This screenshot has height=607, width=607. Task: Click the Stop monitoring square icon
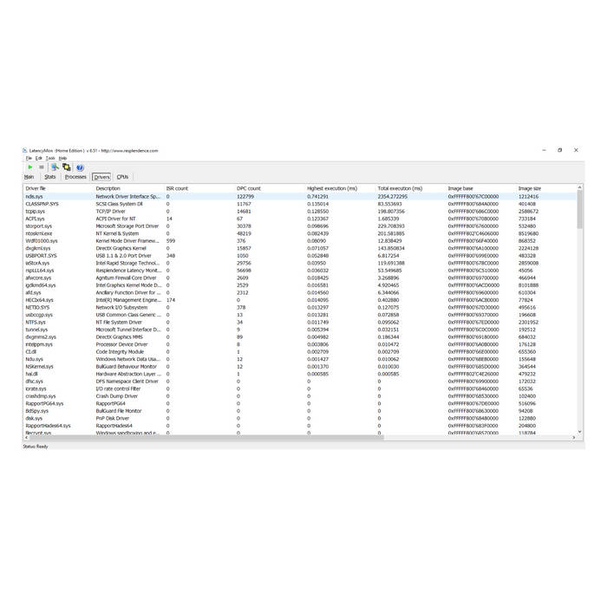[41, 167]
